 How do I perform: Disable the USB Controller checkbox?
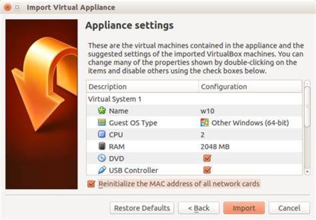tap(207, 170)
